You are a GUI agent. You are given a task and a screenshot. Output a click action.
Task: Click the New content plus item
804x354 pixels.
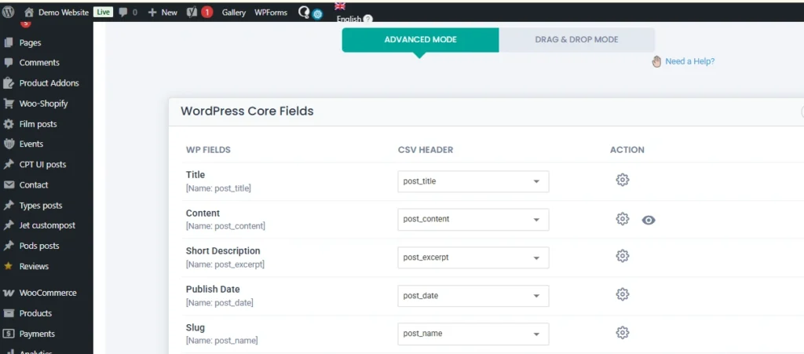pyautogui.click(x=162, y=13)
